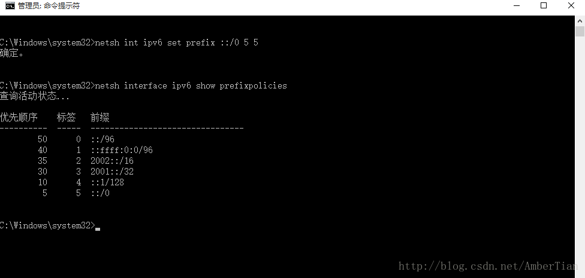The height and width of the screenshot is (278, 585).
Task: Click the show prefixpolicies command text
Action: tap(191, 85)
